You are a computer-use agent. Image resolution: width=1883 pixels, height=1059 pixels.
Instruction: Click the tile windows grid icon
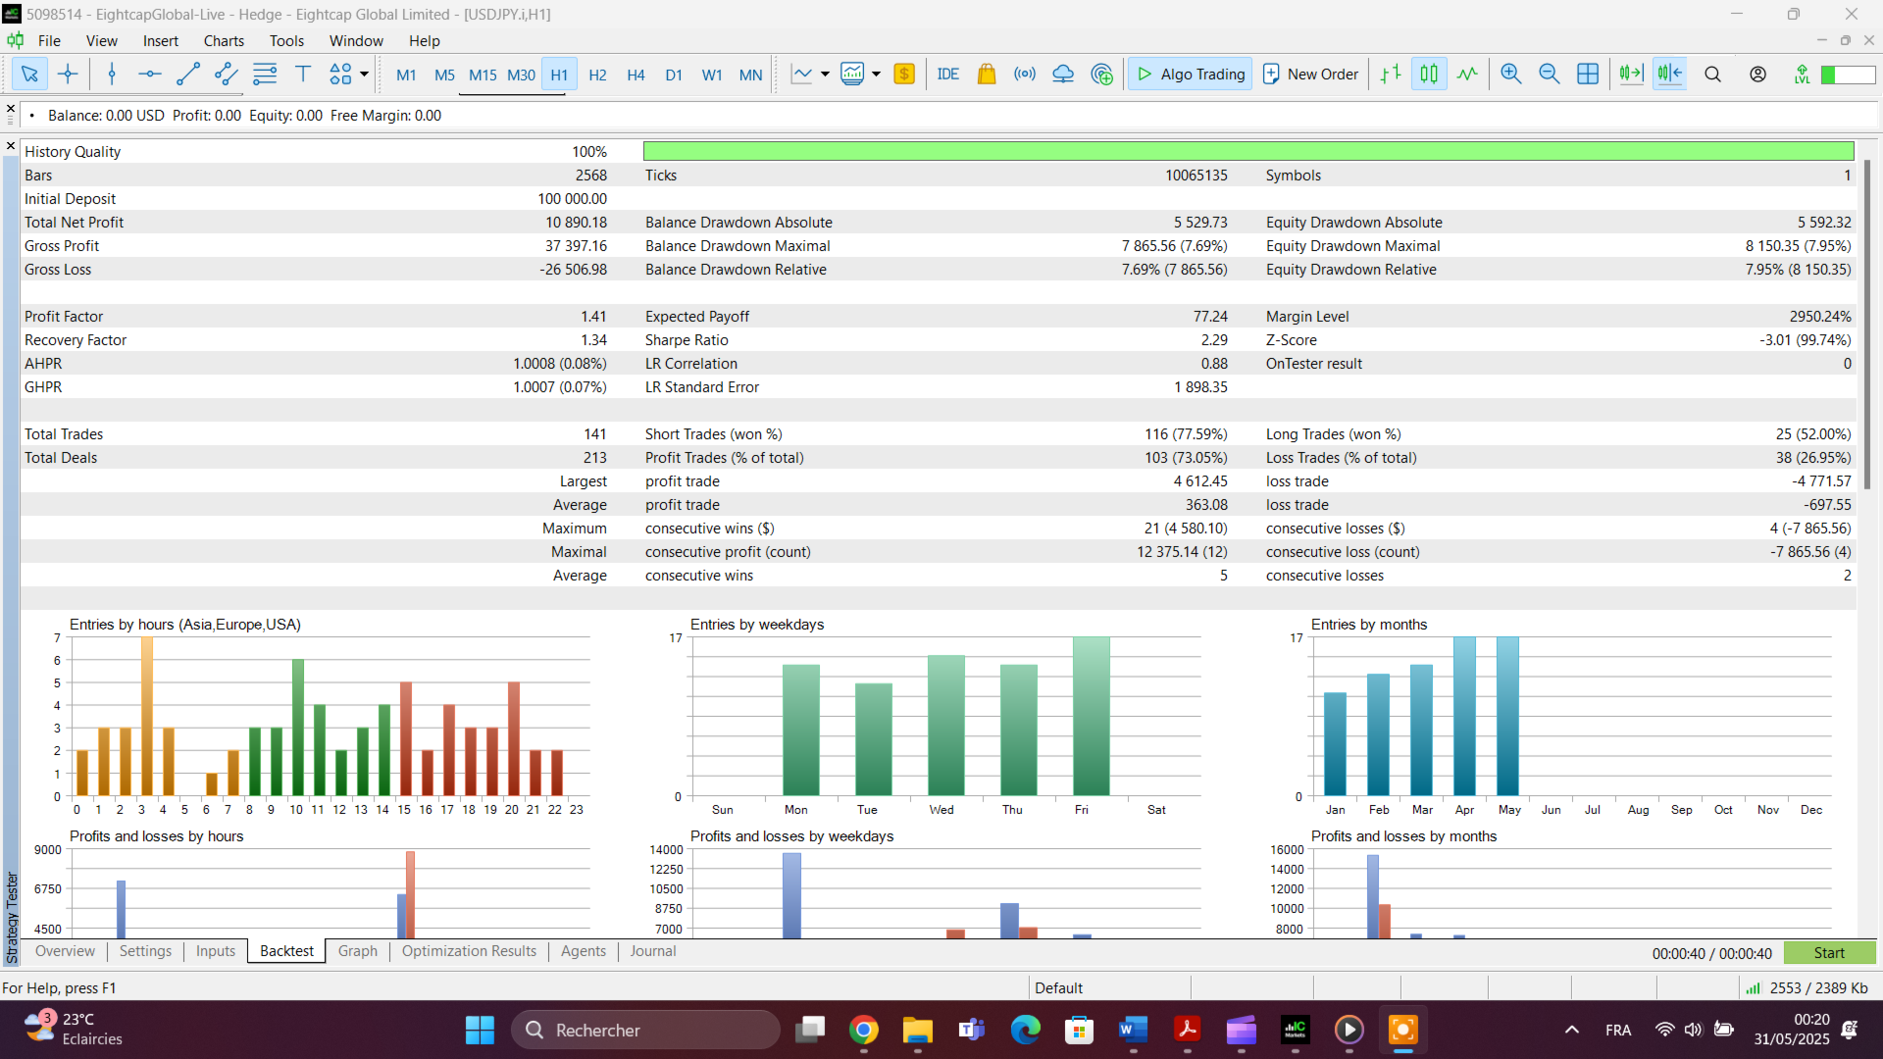tap(1587, 74)
